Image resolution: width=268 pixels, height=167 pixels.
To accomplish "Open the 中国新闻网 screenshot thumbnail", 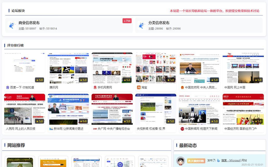I will (x=200, y=109).
